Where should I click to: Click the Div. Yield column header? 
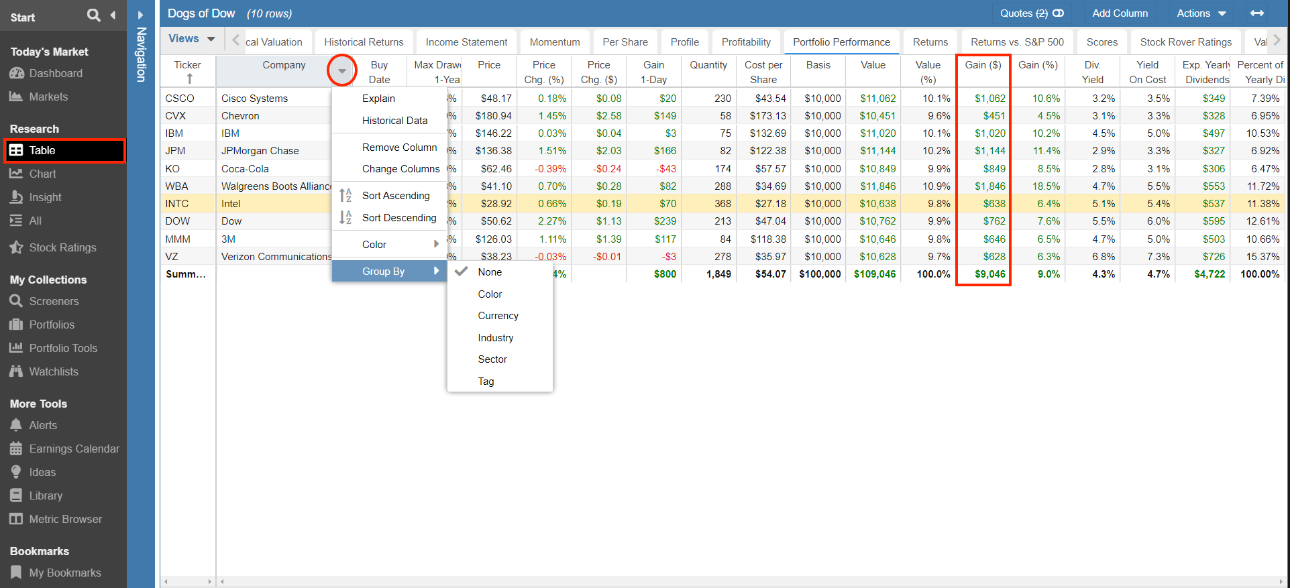tap(1092, 72)
